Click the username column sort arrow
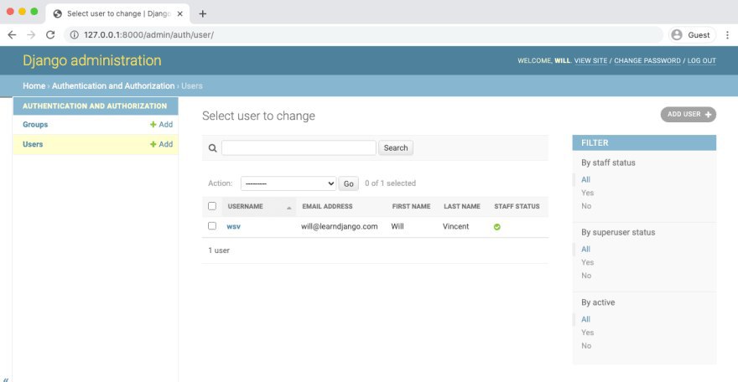The image size is (738, 382). click(x=289, y=207)
